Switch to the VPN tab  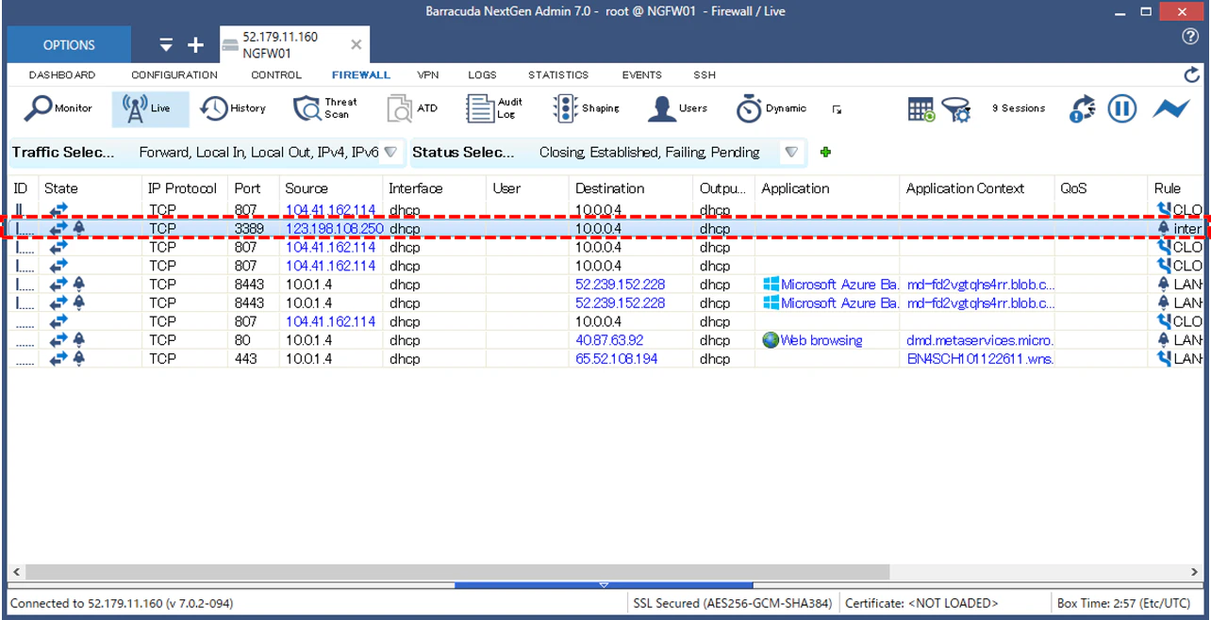tap(428, 75)
